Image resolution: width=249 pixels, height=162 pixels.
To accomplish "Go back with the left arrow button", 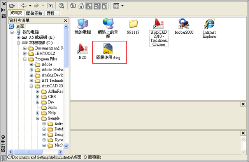I will 24,6.
